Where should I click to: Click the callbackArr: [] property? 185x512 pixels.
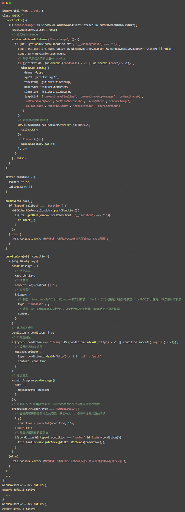click(20, 187)
